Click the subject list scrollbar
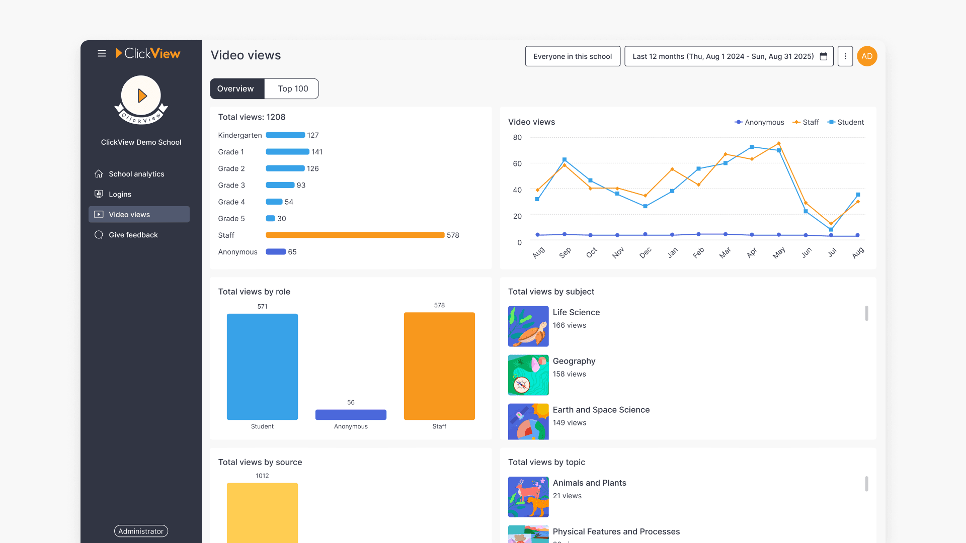Screen dimensions: 966x543 tap(866, 313)
